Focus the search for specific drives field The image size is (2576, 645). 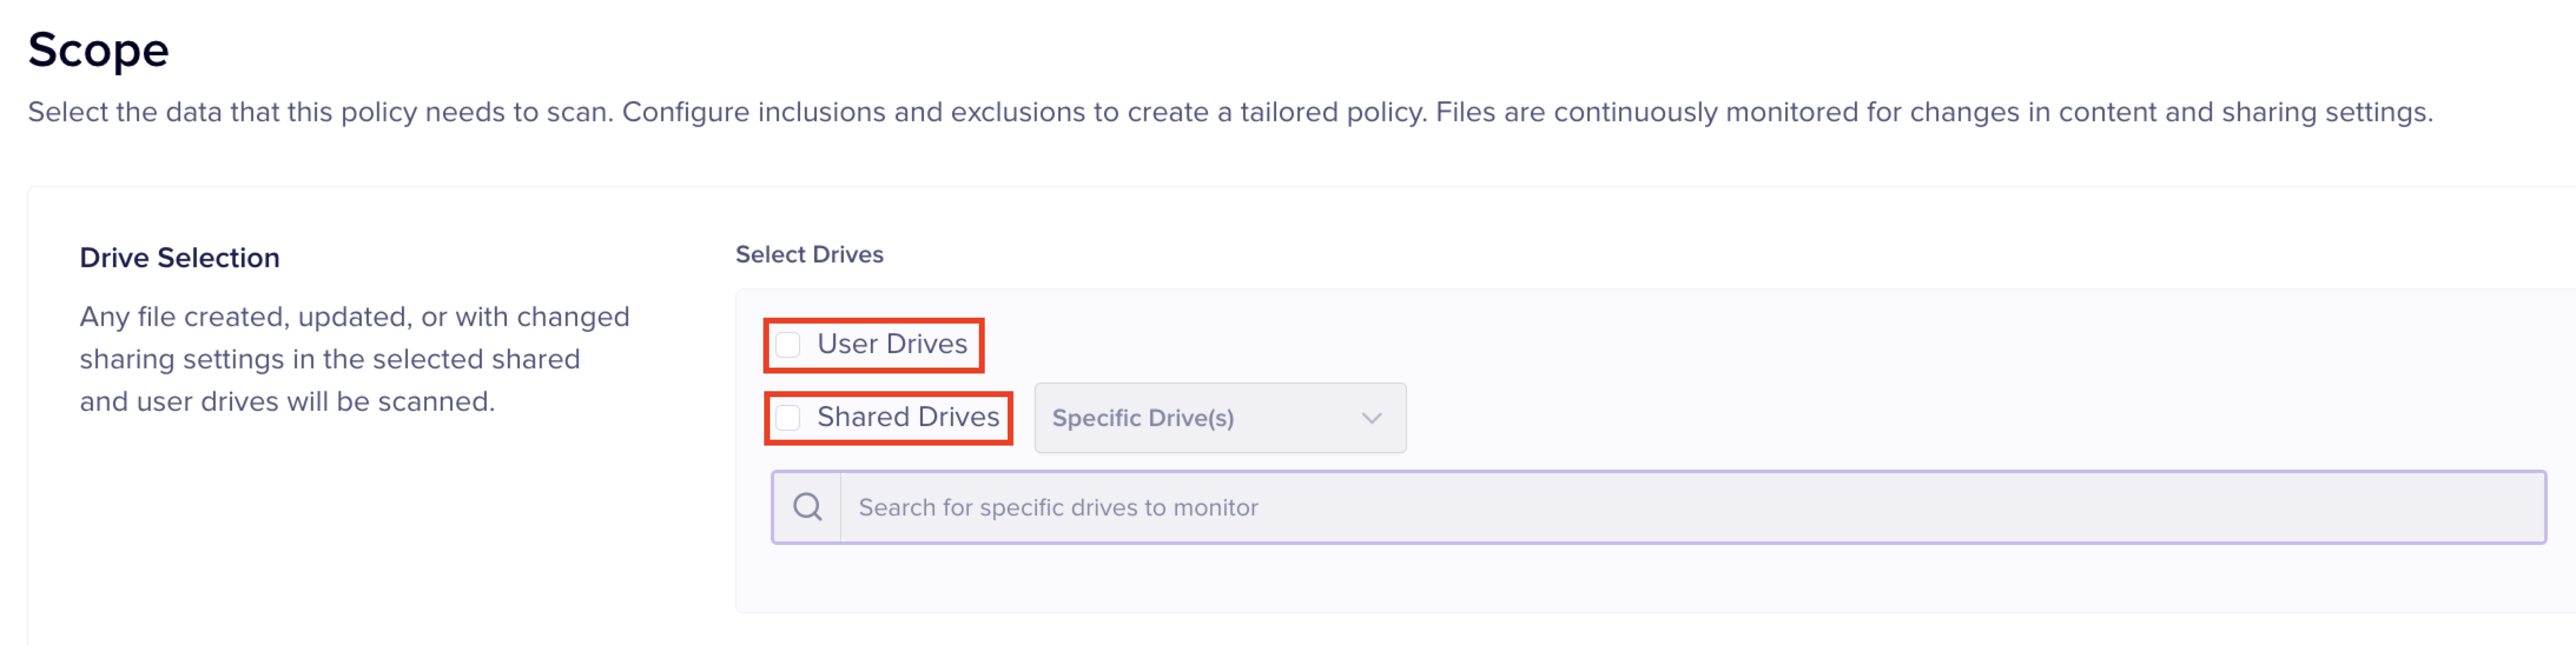coord(1690,507)
